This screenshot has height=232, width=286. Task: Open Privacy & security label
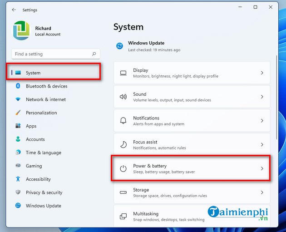tap(44, 193)
